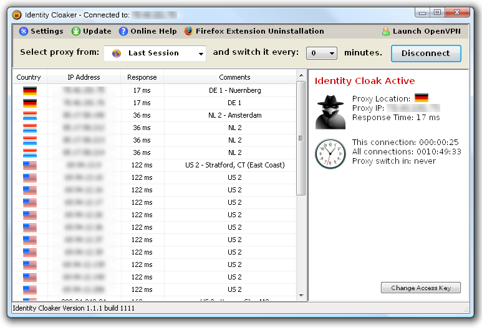Click US flag in US 2 - Stratford row
The image size is (482, 328).
click(30, 165)
